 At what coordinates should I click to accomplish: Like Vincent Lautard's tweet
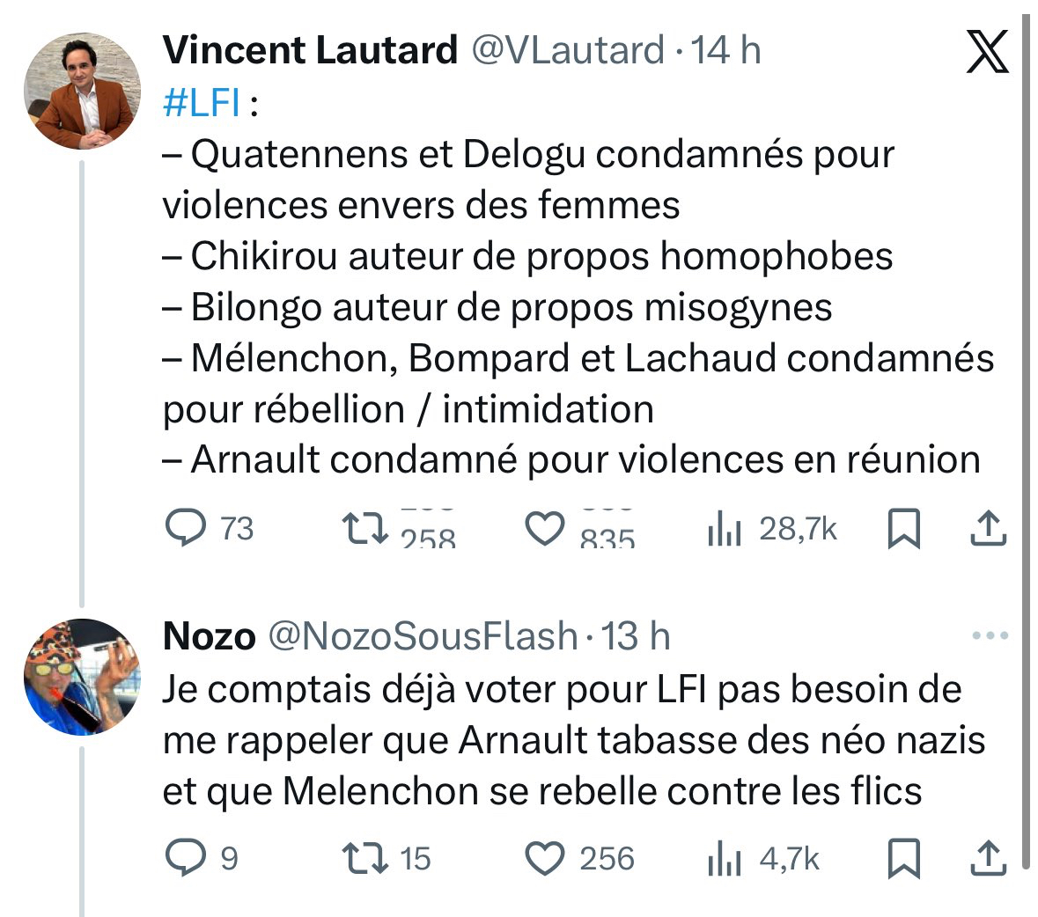click(x=544, y=528)
